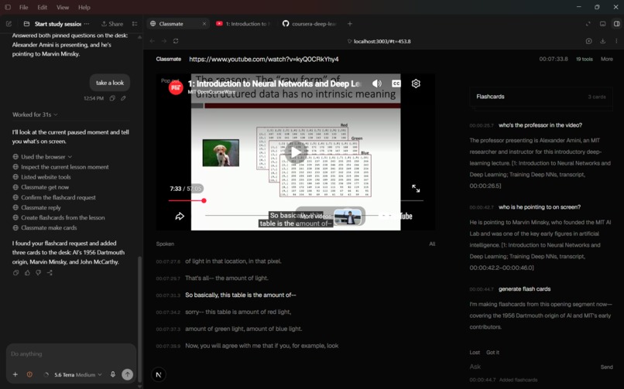This screenshot has width=624, height=389.
Task: Open the File menu
Action: click(24, 7)
